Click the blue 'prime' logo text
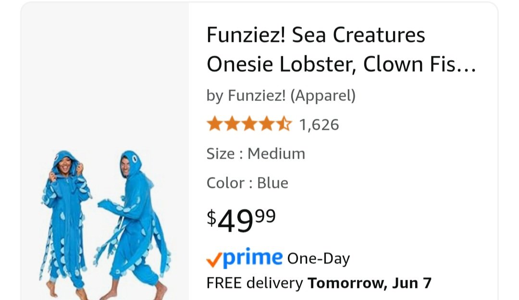519x300 pixels. [253, 258]
